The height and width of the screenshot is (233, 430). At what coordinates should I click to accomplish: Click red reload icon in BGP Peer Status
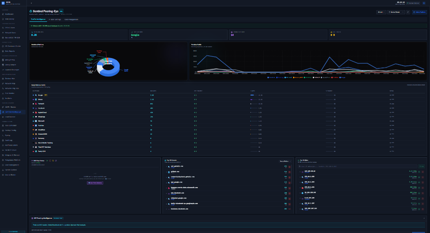point(50,161)
